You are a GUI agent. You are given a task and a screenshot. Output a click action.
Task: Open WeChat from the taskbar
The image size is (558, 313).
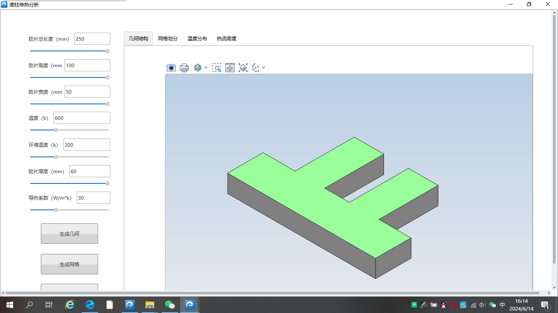[x=170, y=304]
